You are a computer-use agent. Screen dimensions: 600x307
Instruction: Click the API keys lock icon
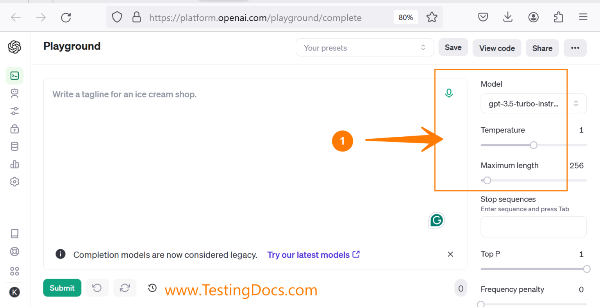tap(14, 129)
